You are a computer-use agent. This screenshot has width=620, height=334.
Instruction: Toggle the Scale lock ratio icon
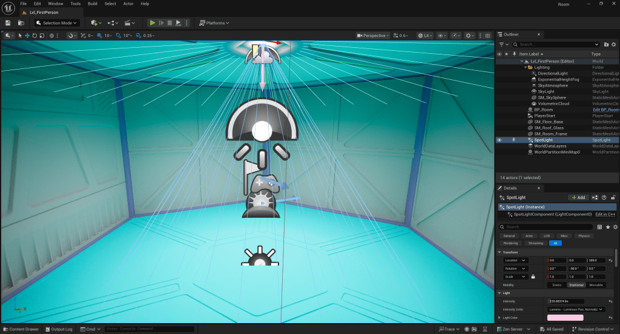pyautogui.click(x=533, y=277)
